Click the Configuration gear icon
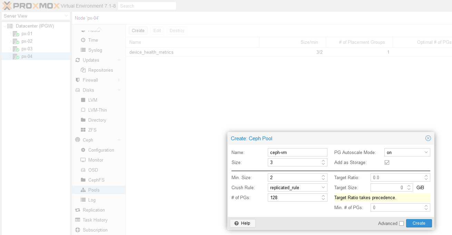Screen dimensions: 452x235 pyautogui.click(x=83, y=150)
